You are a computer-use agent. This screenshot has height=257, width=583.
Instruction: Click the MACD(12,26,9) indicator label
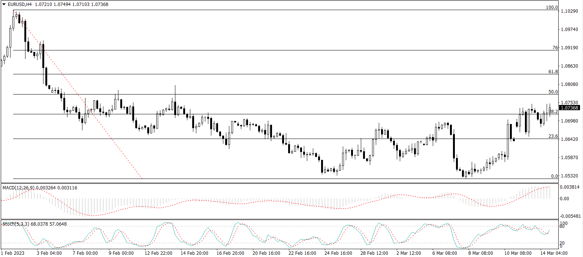(x=19, y=188)
